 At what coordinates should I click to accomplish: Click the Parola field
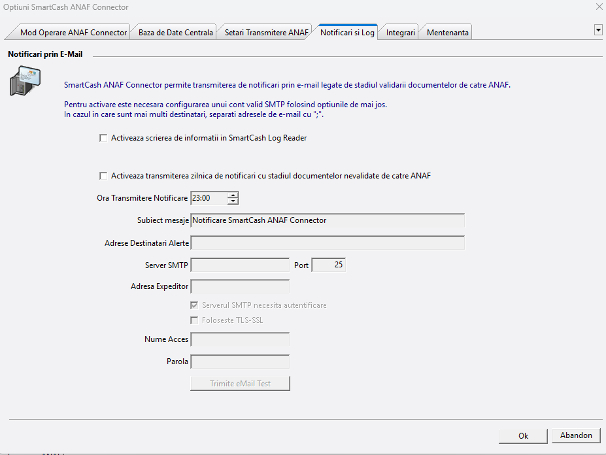click(x=240, y=362)
